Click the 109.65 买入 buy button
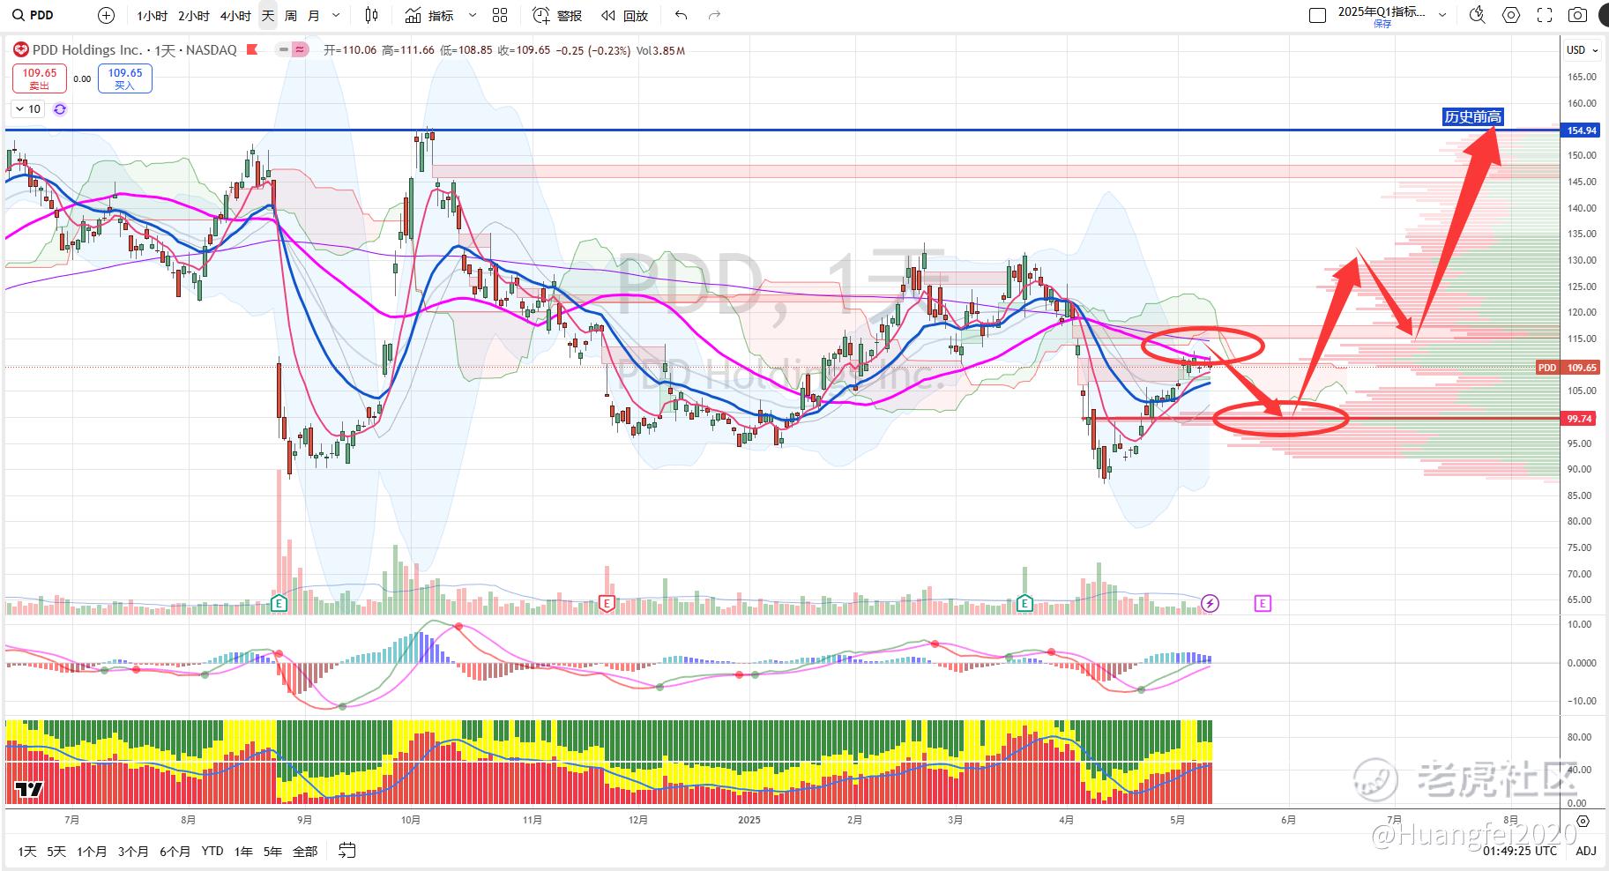This screenshot has height=871, width=1609. (125, 78)
